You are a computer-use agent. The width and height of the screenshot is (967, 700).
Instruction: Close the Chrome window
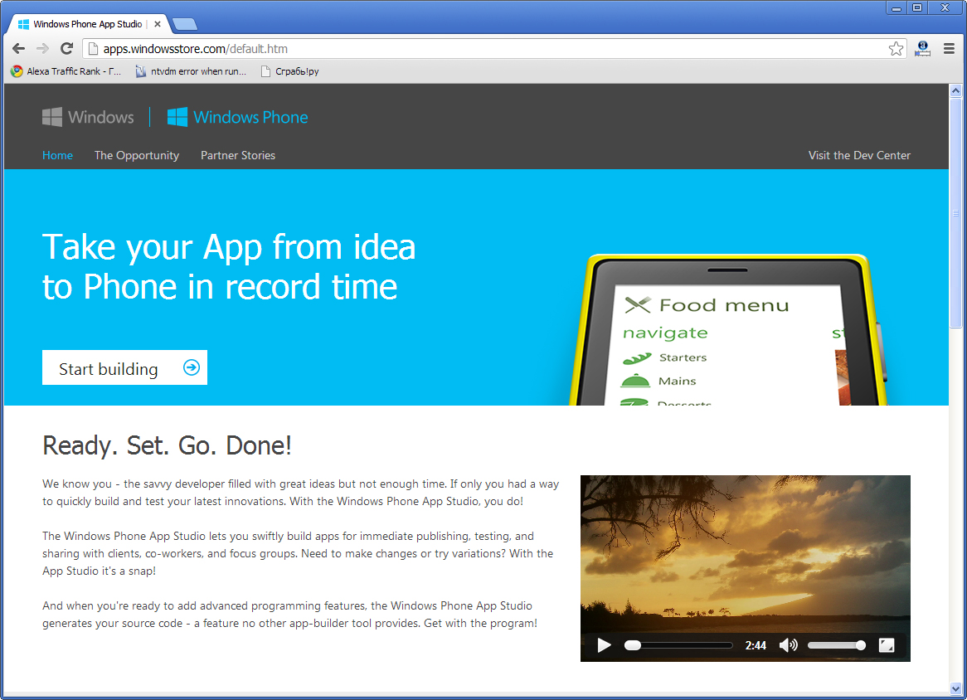(x=945, y=8)
